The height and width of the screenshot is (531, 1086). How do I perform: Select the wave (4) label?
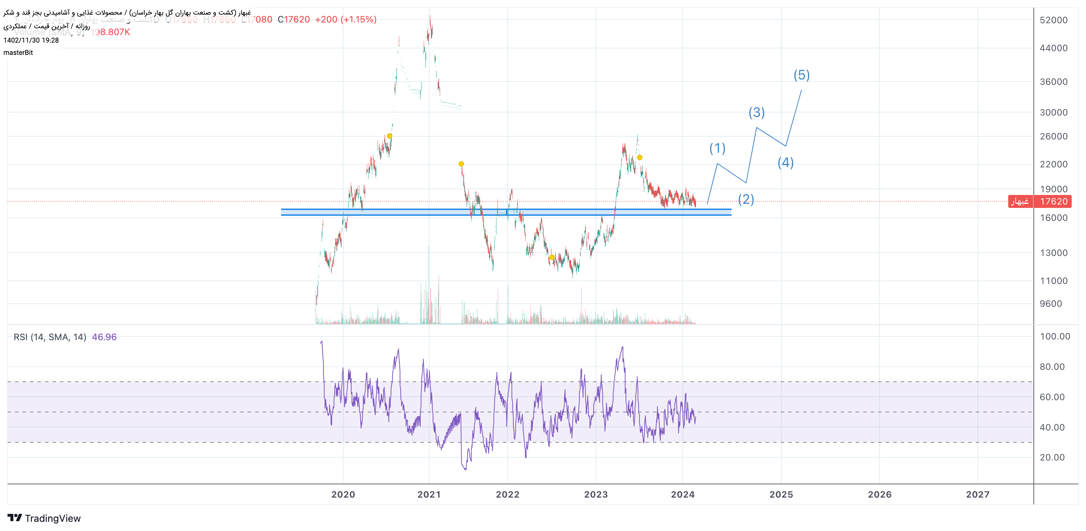[x=785, y=163]
